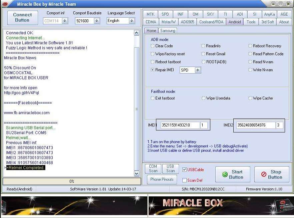Image resolution: width=294 pixels, height=218 pixels.
Task: Click the 0% progress bar
Action: 72,181
